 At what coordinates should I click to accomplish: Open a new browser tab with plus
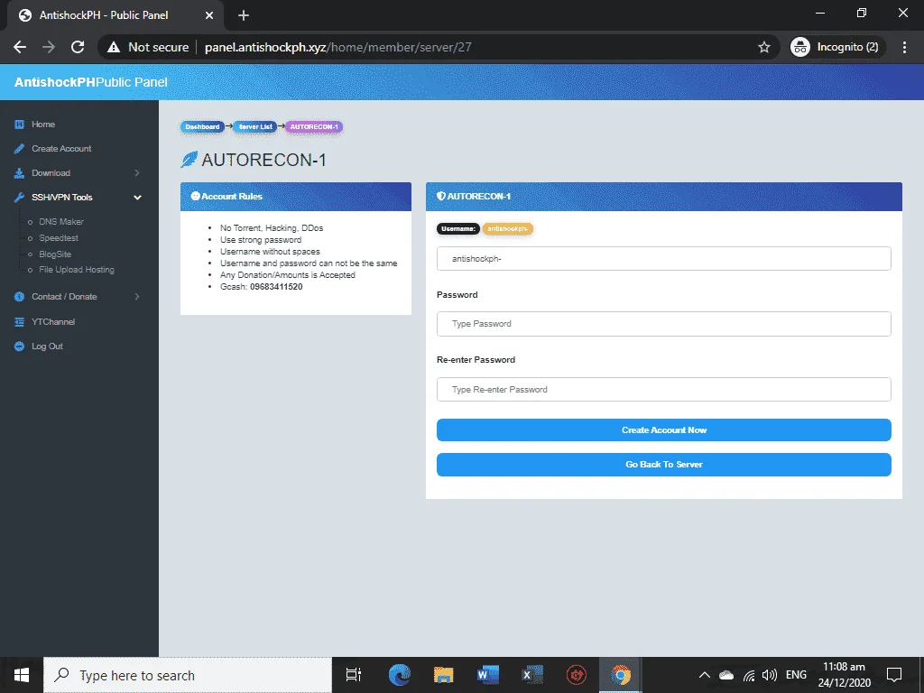pos(244,15)
